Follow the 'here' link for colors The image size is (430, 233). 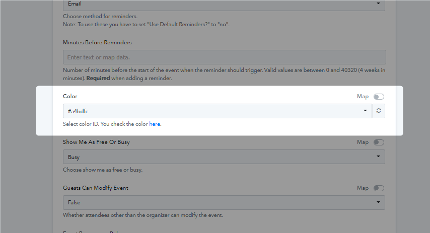[155, 124]
